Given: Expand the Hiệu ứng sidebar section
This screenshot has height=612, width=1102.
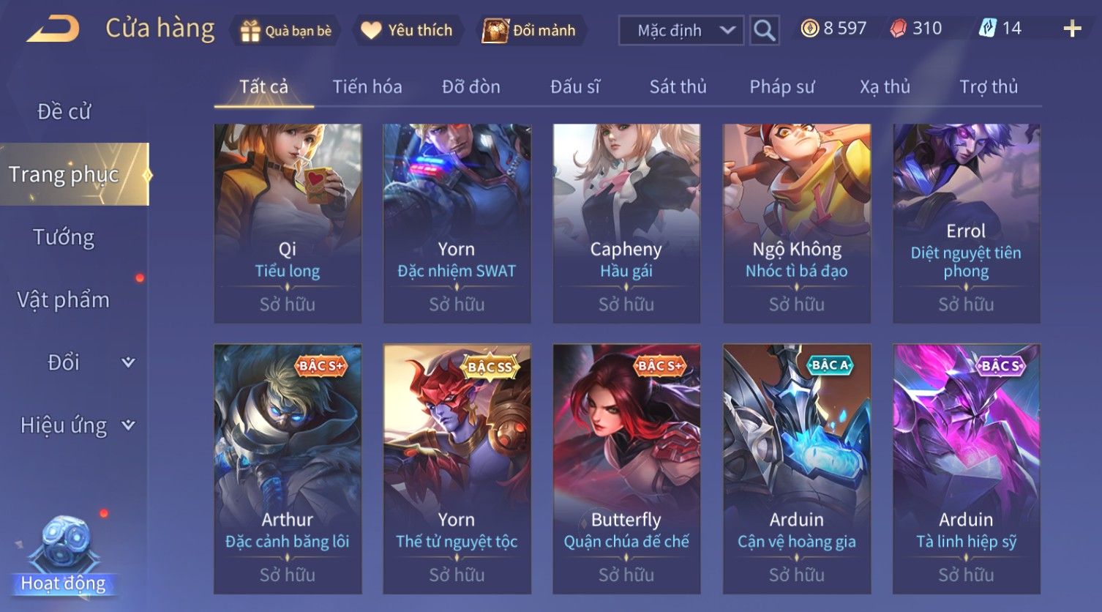Looking at the screenshot, I should 129,425.
